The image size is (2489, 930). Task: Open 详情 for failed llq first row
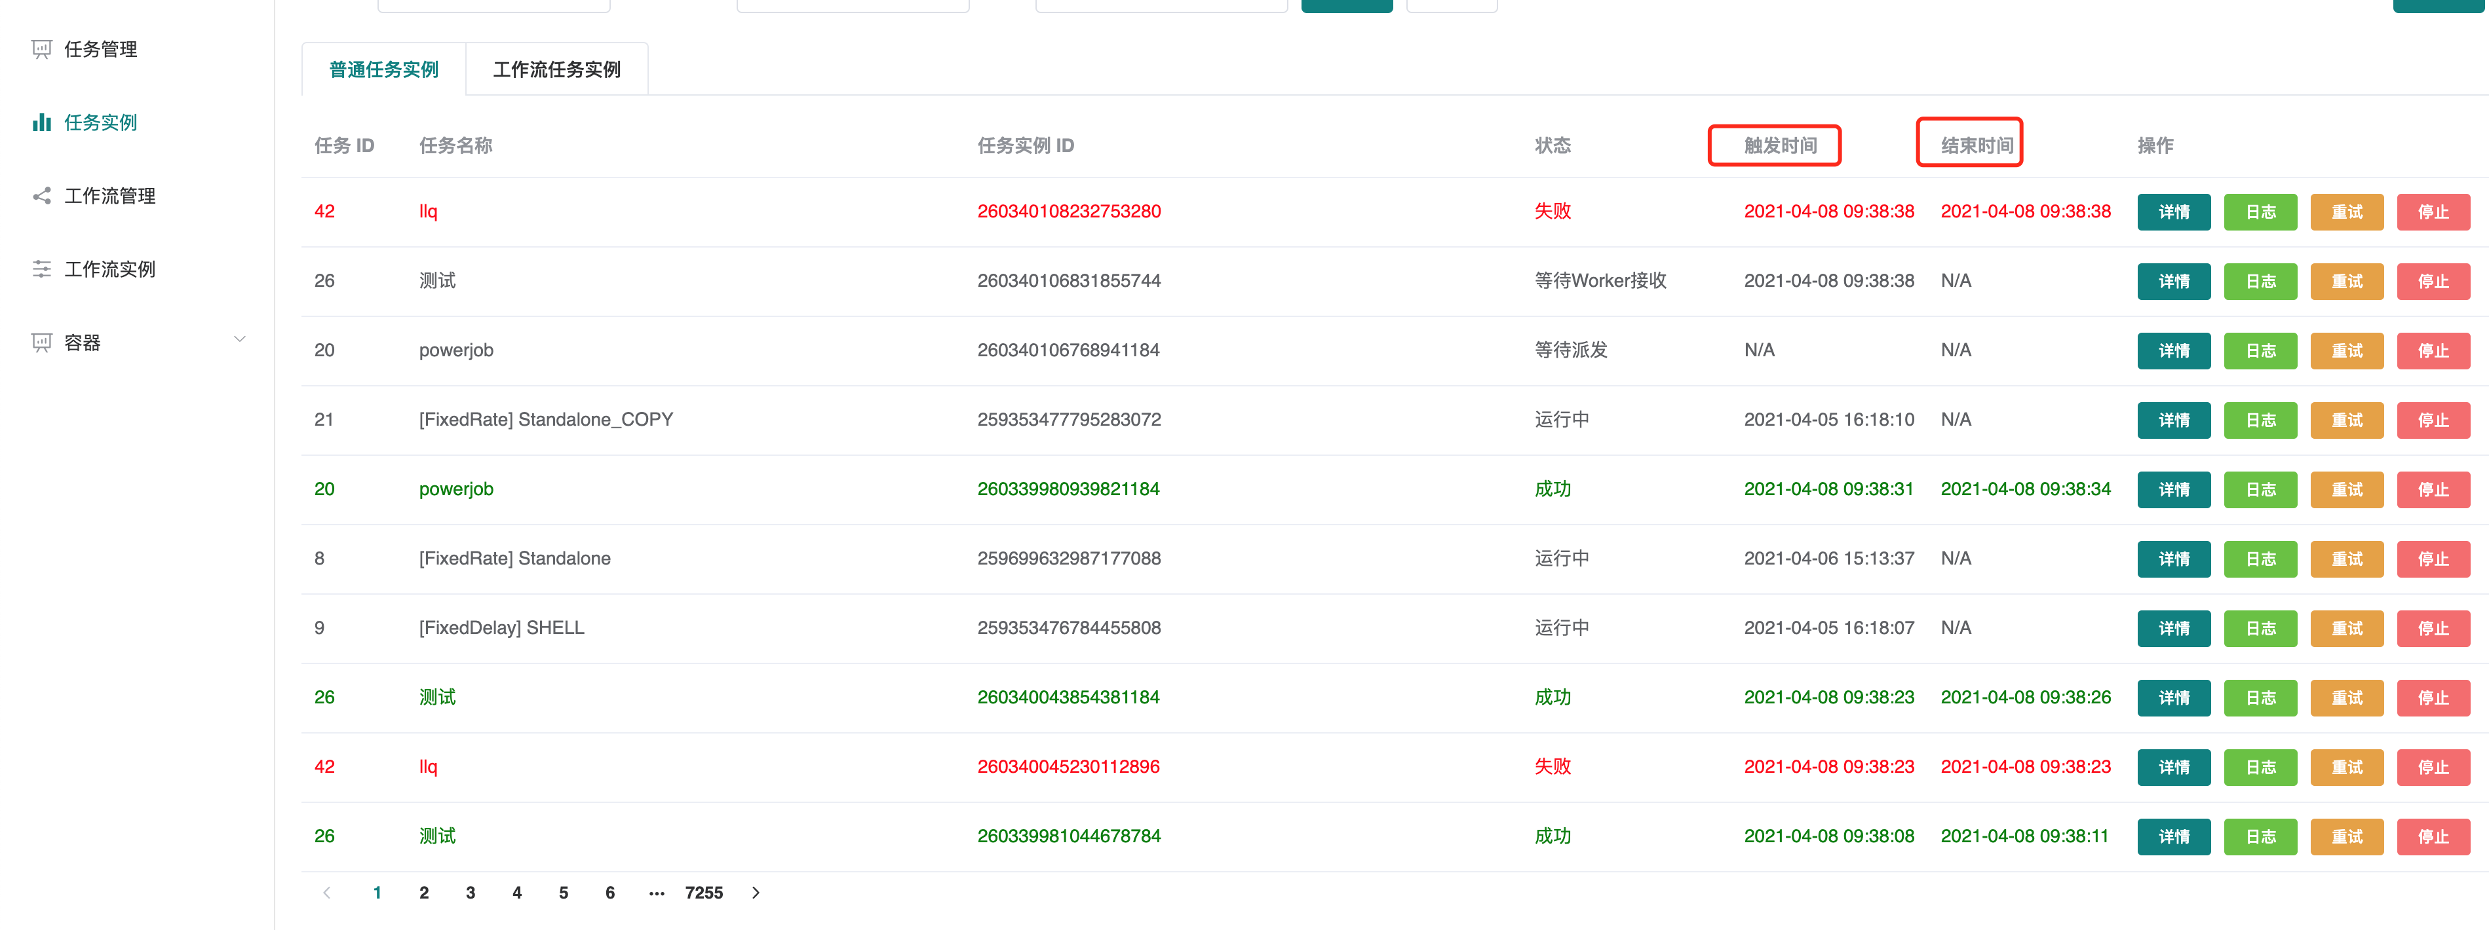coord(2173,212)
